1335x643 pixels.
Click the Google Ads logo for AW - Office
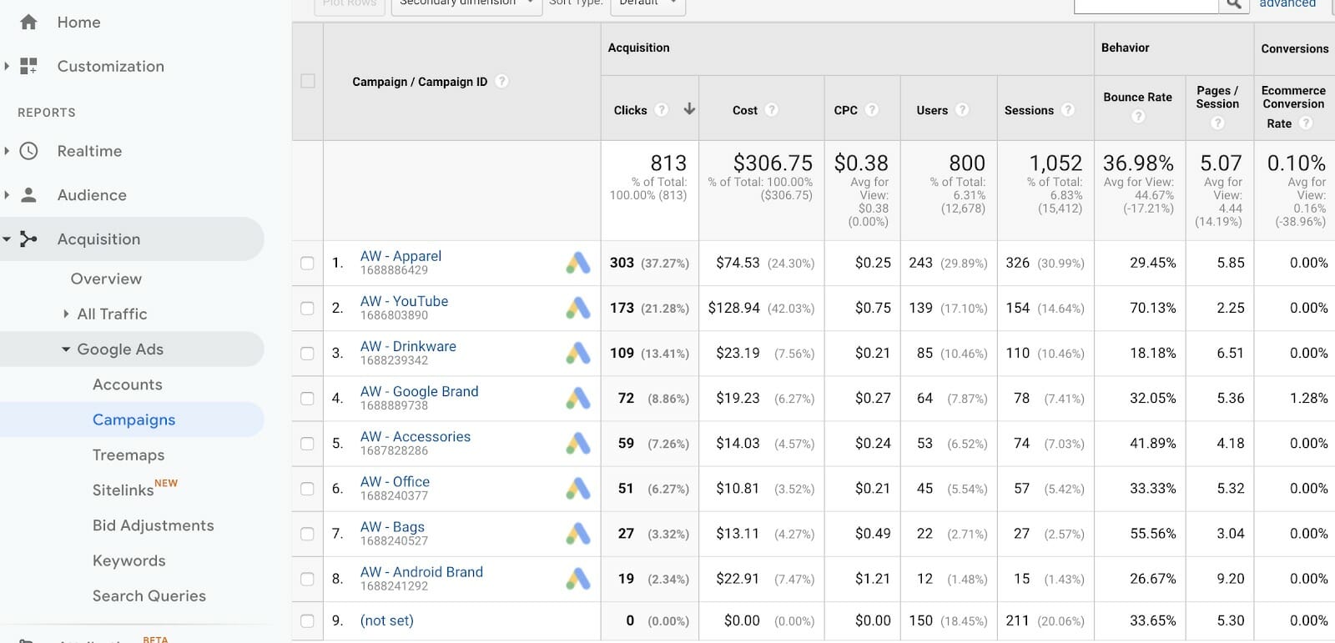[x=578, y=488]
